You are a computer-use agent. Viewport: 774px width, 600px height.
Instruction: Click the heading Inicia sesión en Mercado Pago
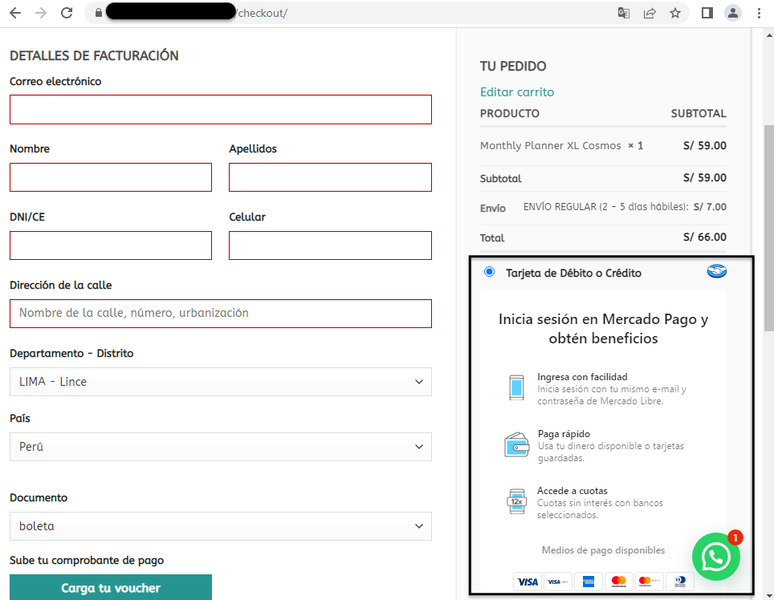click(x=603, y=328)
